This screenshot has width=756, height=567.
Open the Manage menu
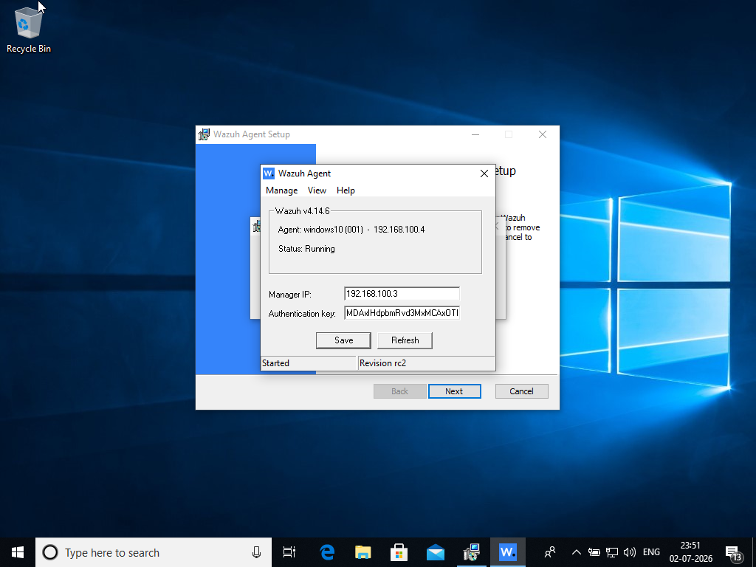(281, 190)
